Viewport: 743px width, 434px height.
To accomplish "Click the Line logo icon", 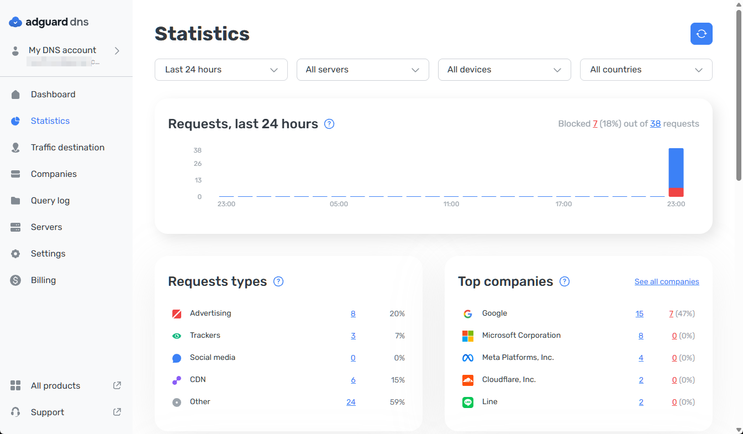I will point(468,402).
